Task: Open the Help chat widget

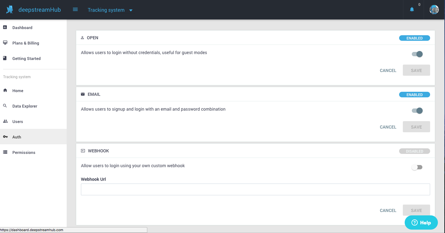Action: (x=421, y=222)
